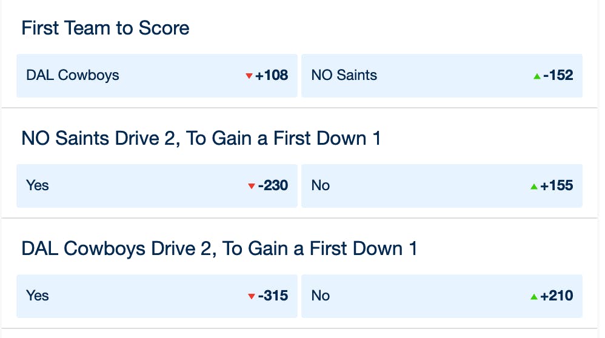This screenshot has height=338, width=605.
Task: Pick Yes for Cowboys Drive 2 first down
Action: (x=156, y=296)
